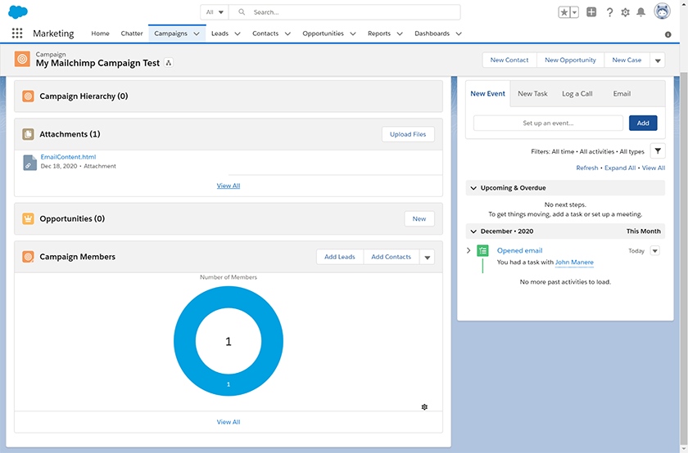
Task: Switch to the Log a Call tab
Action: 577,93
